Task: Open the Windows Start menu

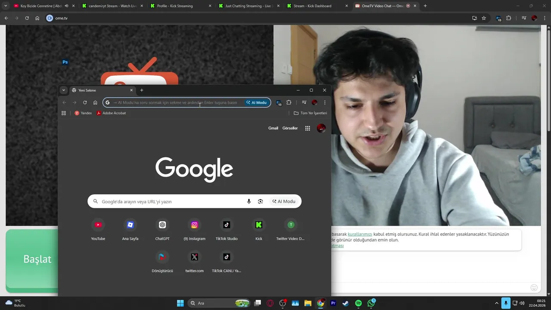Action: point(180,303)
